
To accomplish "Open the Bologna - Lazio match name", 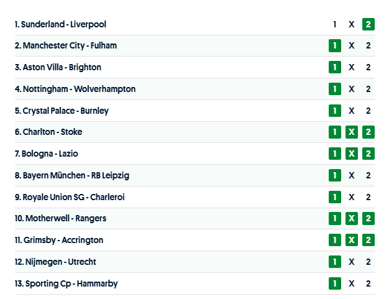I will click(50, 154).
